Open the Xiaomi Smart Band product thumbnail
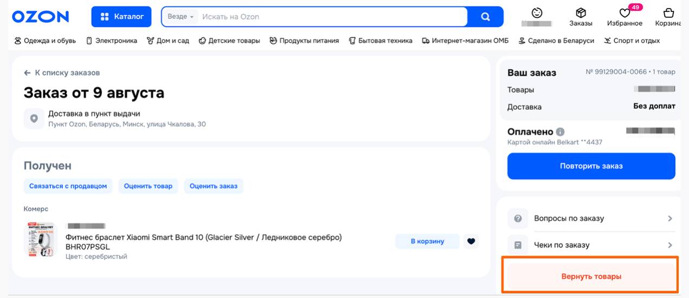Image resolution: width=689 pixels, height=298 pixels. [x=41, y=239]
